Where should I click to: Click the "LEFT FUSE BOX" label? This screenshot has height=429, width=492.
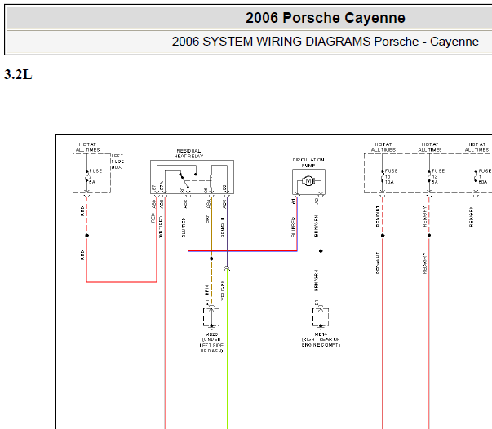point(117,161)
